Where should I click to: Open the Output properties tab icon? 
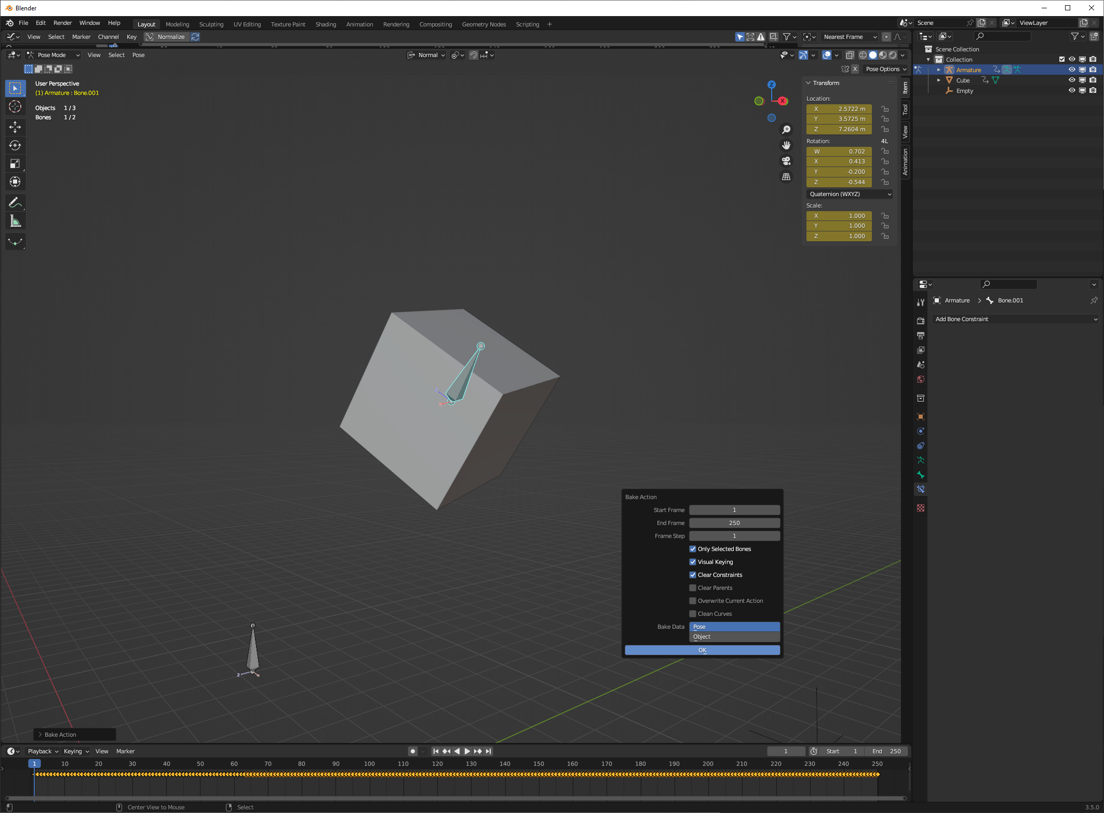click(x=921, y=336)
